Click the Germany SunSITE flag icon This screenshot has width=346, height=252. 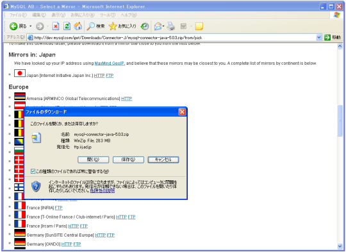coord(20,233)
